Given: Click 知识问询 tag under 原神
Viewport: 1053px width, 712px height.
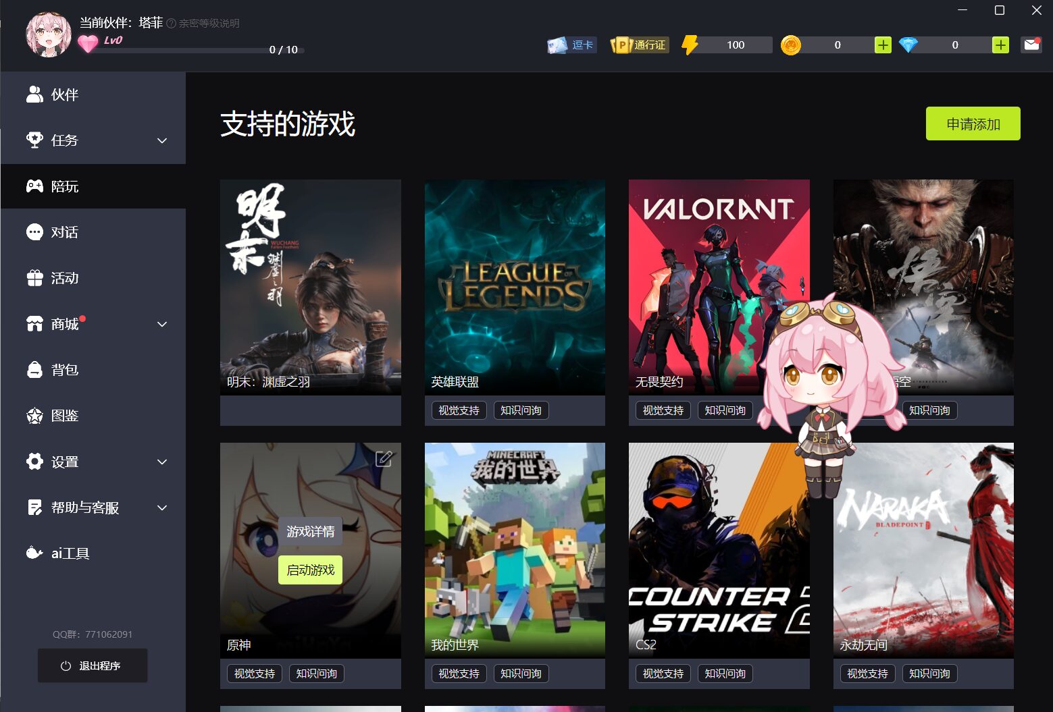Looking at the screenshot, I should pyautogui.click(x=317, y=674).
